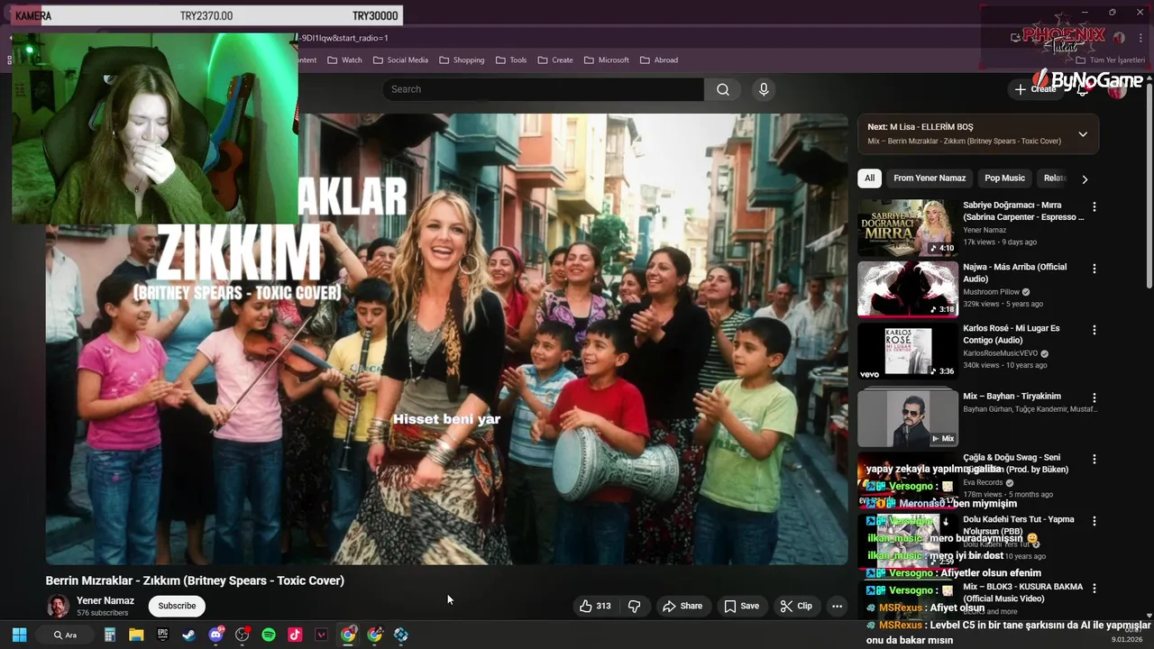Screen dimensions: 1154x649
Task: Open options for Dolu Kadehi Ters Tut video
Action: (1094, 521)
